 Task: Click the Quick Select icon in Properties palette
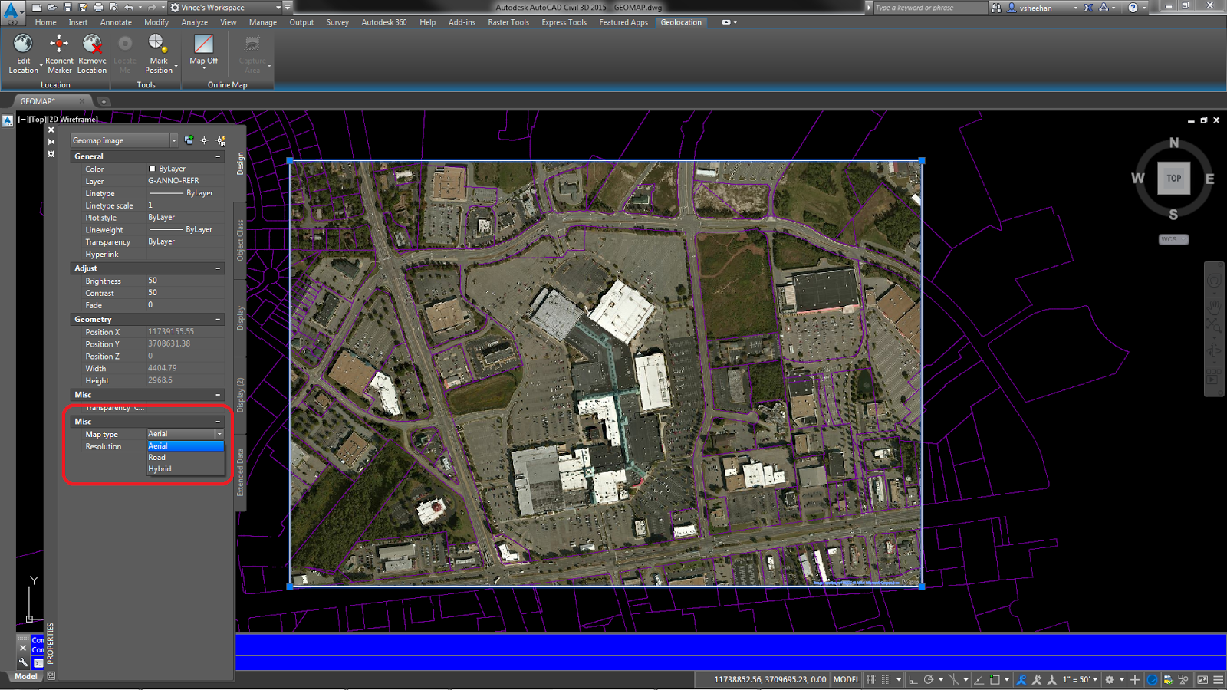(x=221, y=141)
